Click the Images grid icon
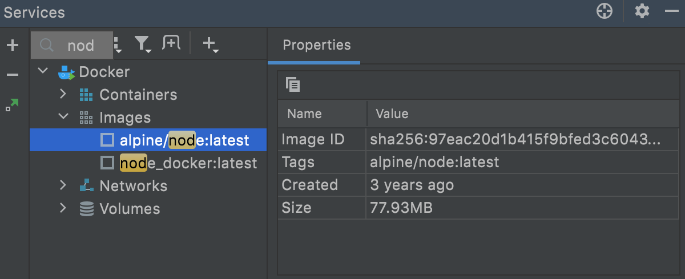The width and height of the screenshot is (685, 279). 86,118
